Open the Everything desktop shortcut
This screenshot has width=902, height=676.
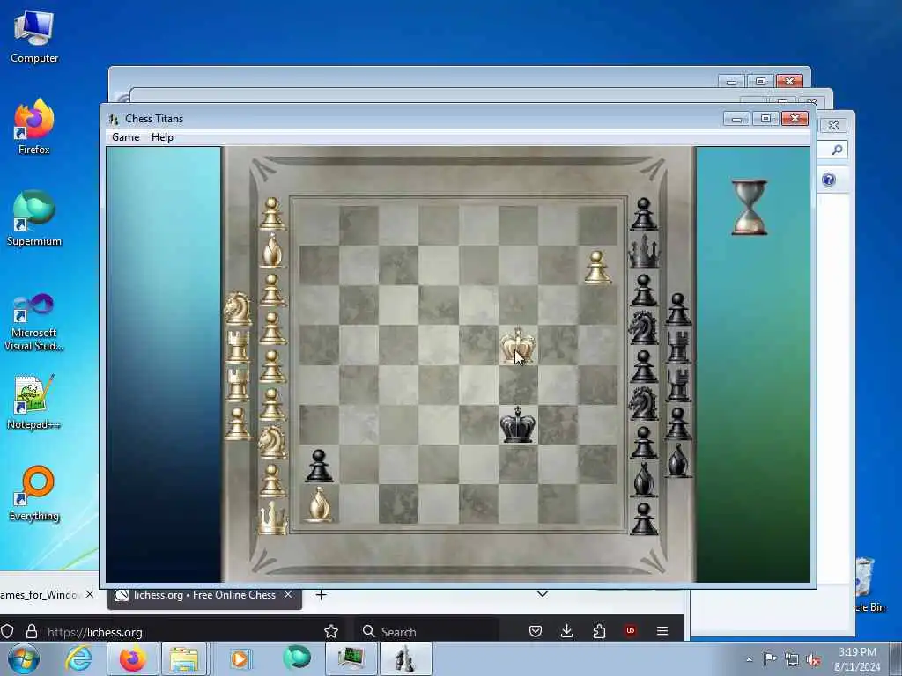[34, 493]
